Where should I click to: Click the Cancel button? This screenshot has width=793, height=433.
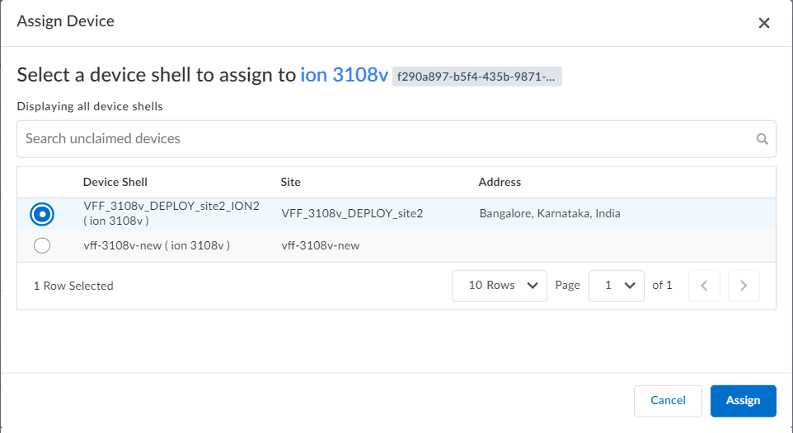[668, 400]
